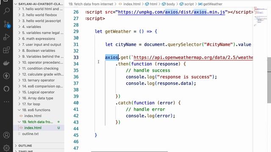Screen dimensions: 271x152
Task: Expand folder 1. hello world html
Action: [19, 9]
